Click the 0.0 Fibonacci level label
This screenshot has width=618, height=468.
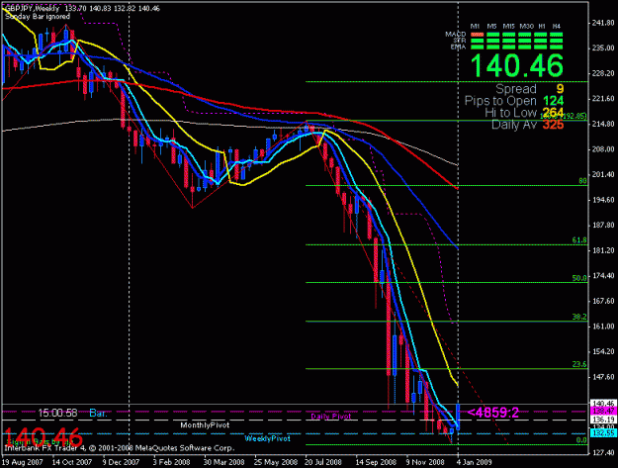coord(581,440)
